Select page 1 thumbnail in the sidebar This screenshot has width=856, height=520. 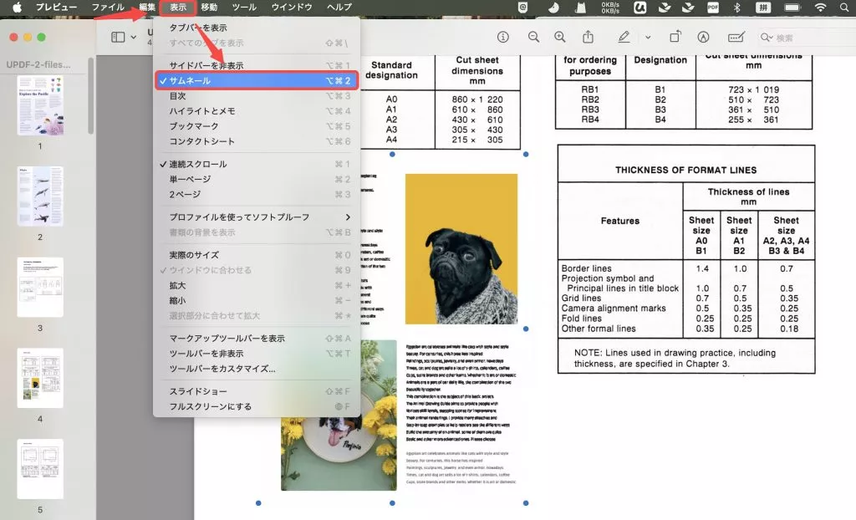(40, 105)
